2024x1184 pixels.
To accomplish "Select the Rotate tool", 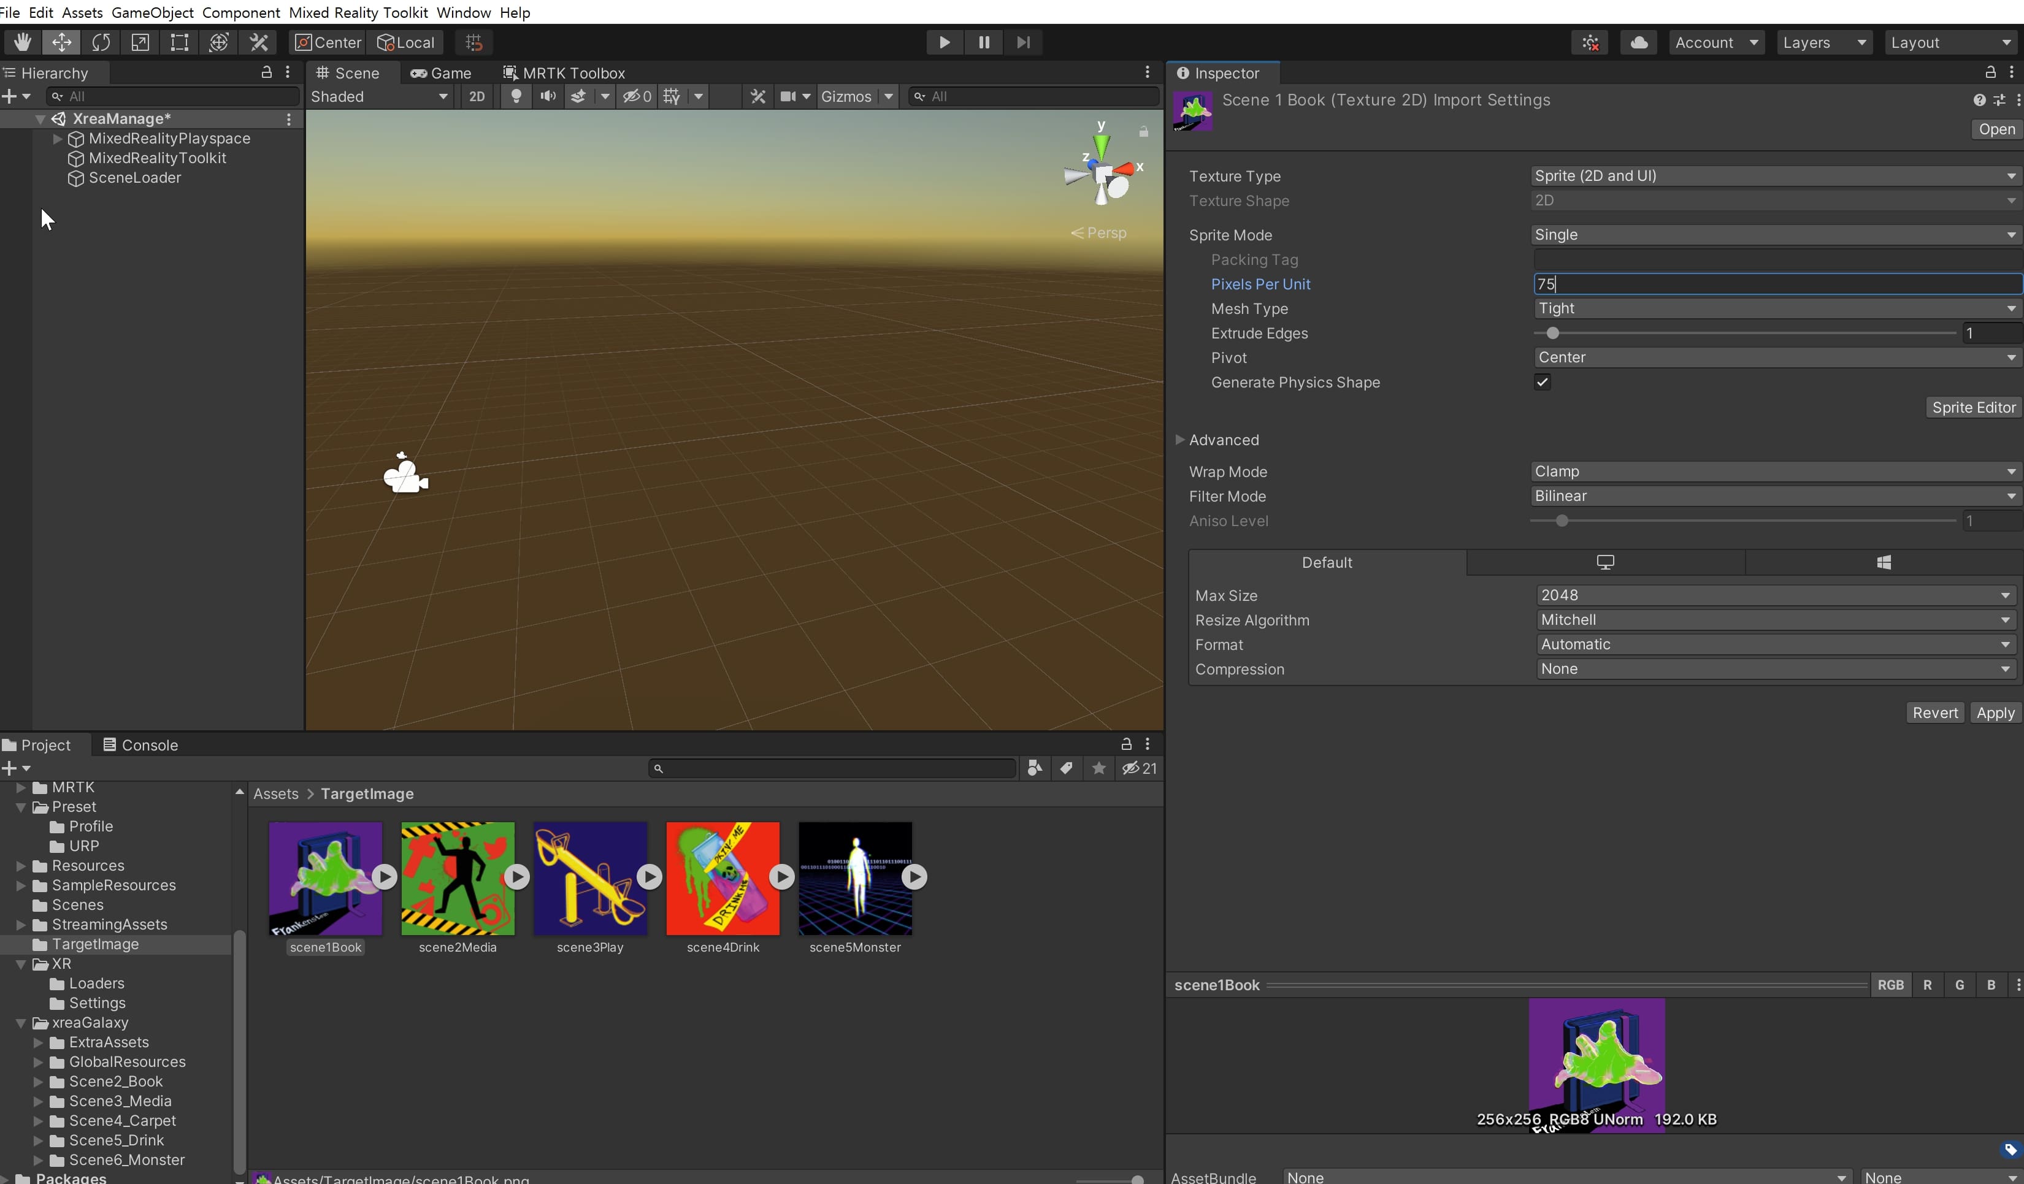I will click(x=101, y=42).
